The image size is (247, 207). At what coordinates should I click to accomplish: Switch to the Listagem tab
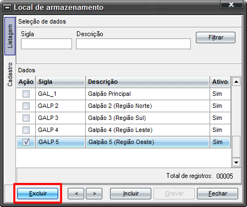coord(10,36)
